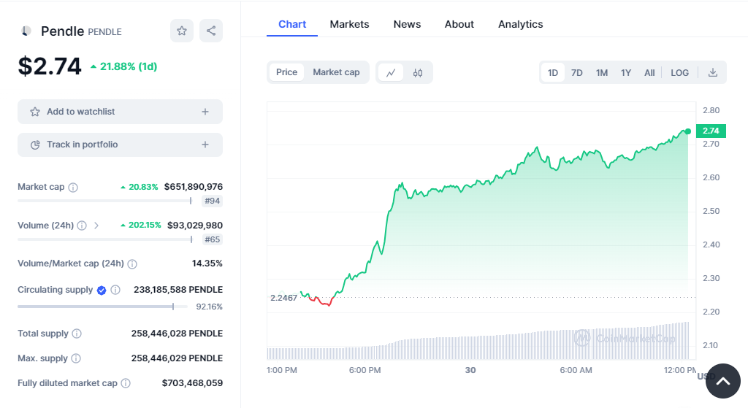Switch to candlestick chart view
This screenshot has height=408, width=748.
click(418, 72)
